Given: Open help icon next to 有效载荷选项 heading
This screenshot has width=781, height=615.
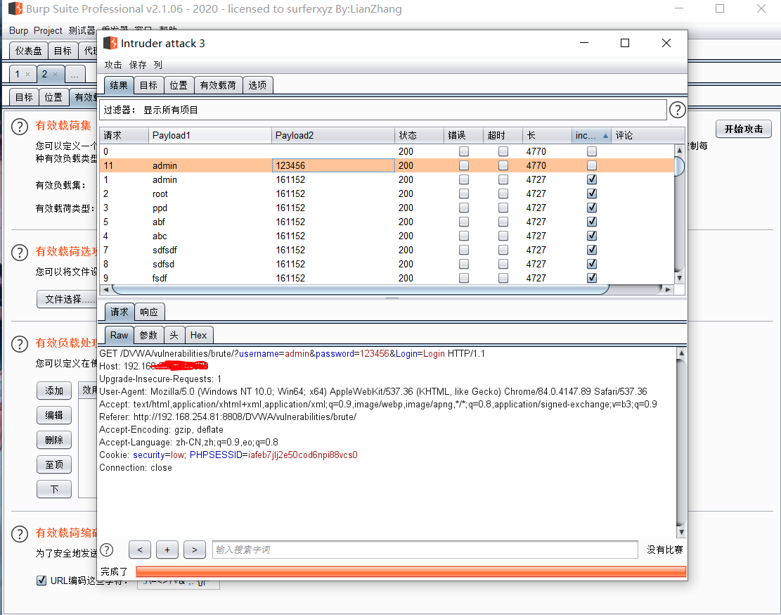Looking at the screenshot, I should tap(20, 253).
